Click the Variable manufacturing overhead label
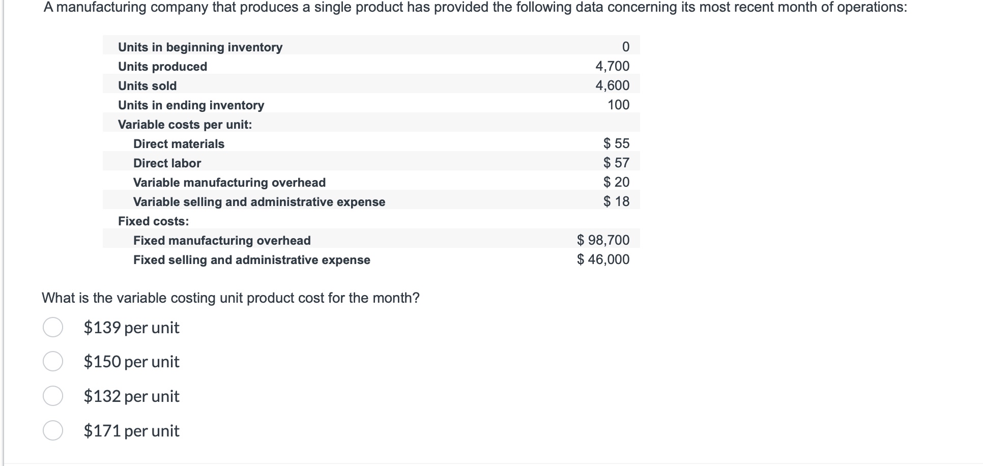 229,182
